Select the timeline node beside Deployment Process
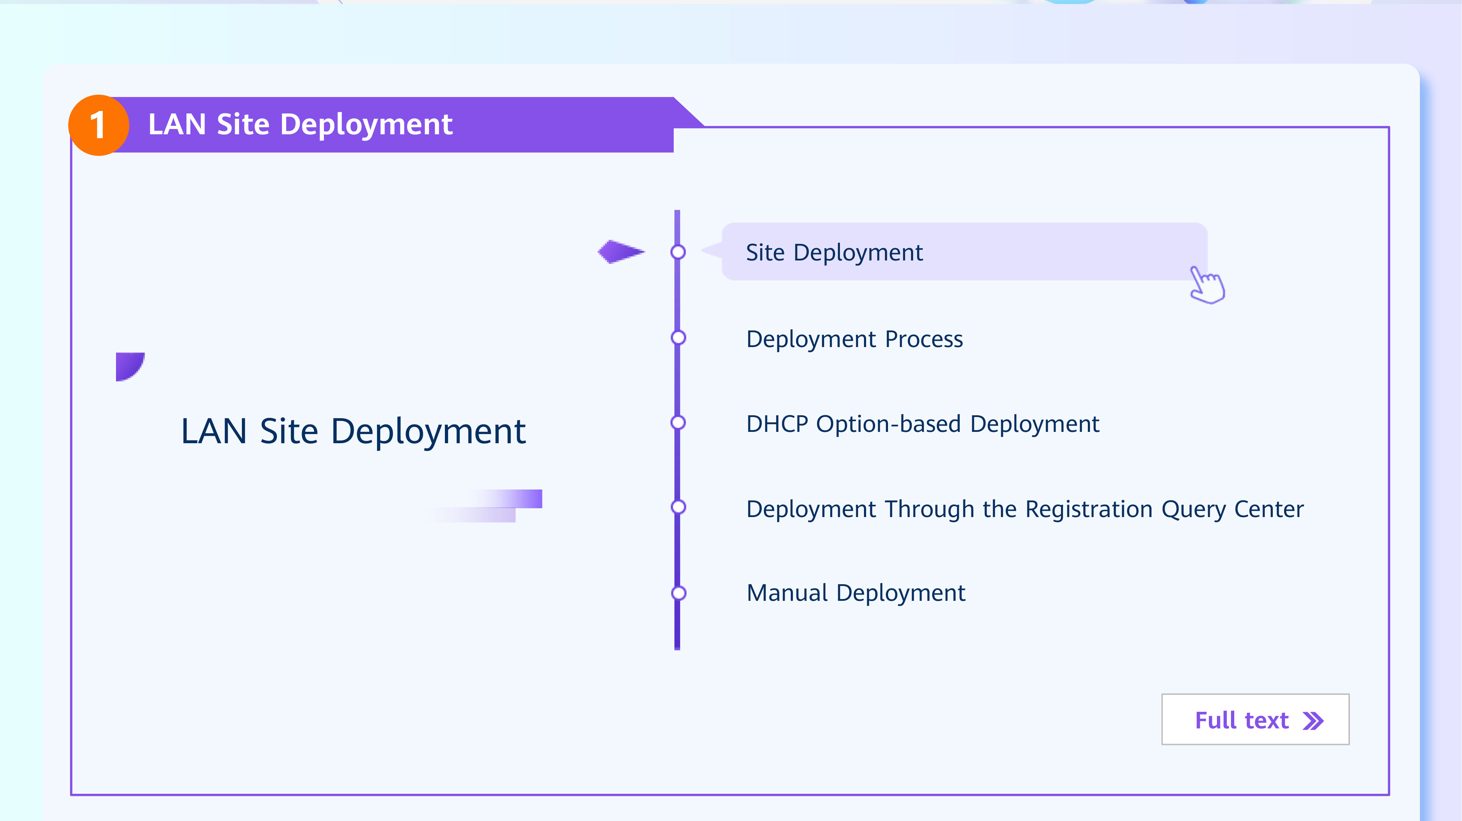 (x=678, y=338)
